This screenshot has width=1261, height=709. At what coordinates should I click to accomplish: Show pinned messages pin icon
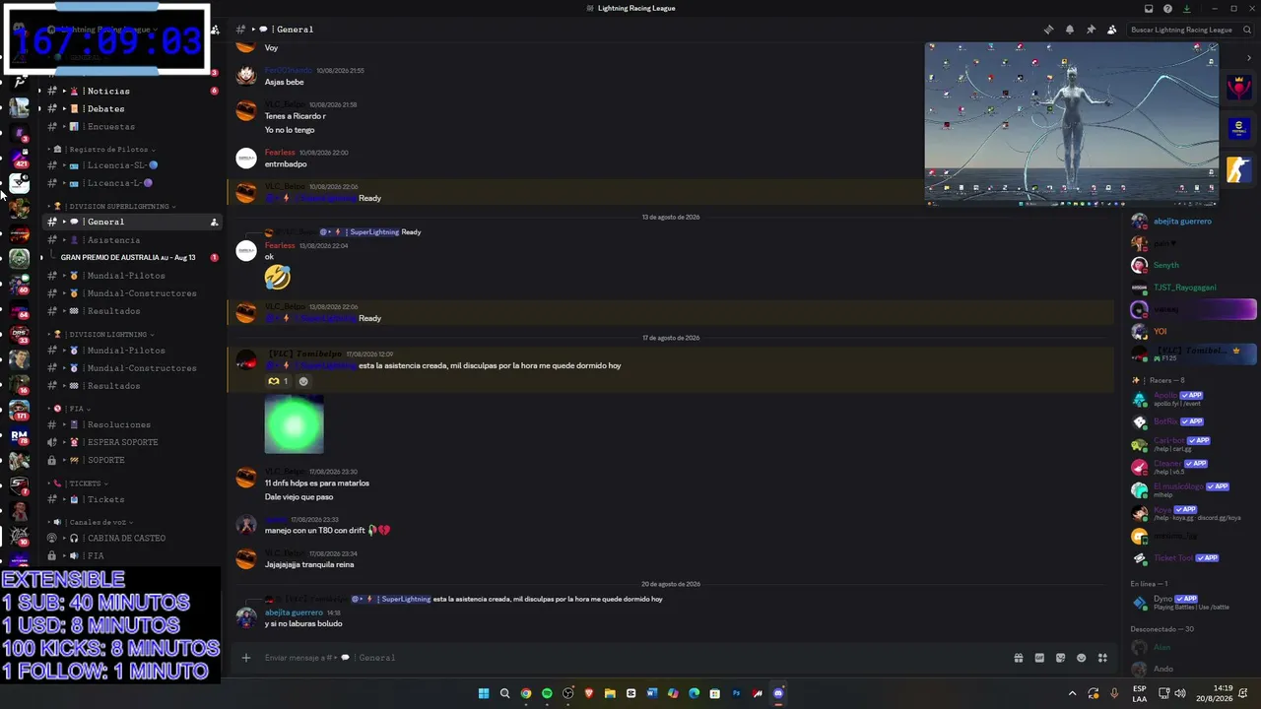click(x=1091, y=30)
